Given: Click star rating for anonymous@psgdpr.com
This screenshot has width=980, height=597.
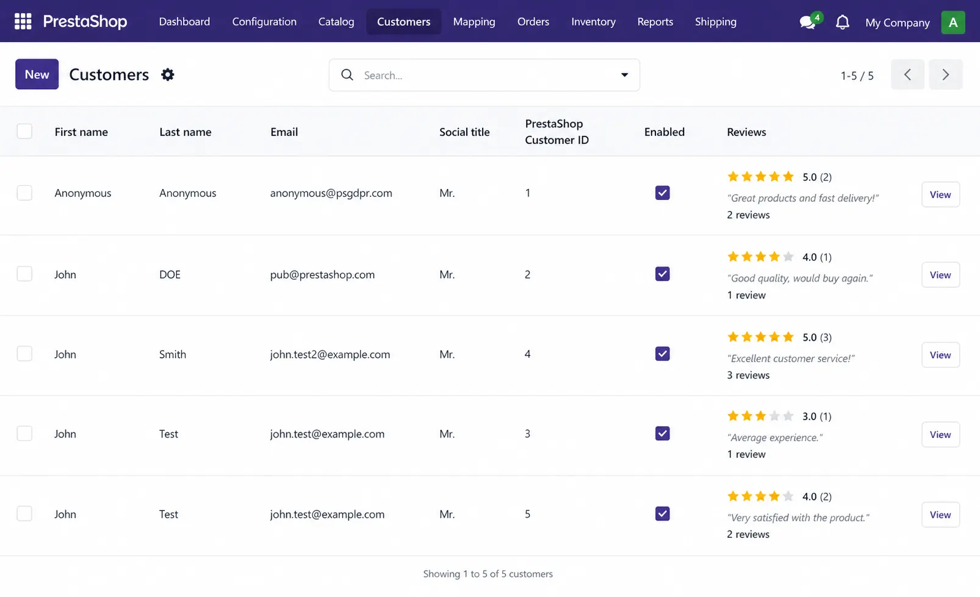Looking at the screenshot, I should point(760,177).
